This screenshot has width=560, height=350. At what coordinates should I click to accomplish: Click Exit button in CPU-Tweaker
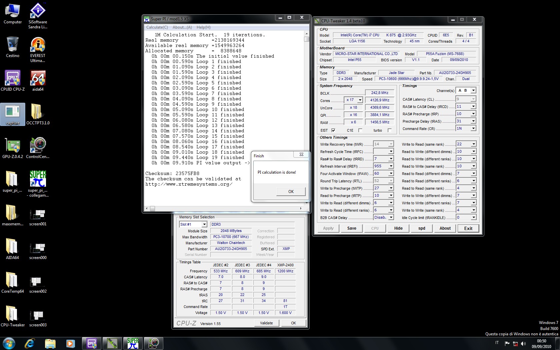coord(468,228)
